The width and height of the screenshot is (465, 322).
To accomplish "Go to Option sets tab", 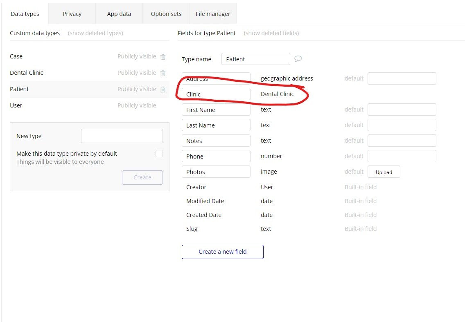I will tap(166, 14).
